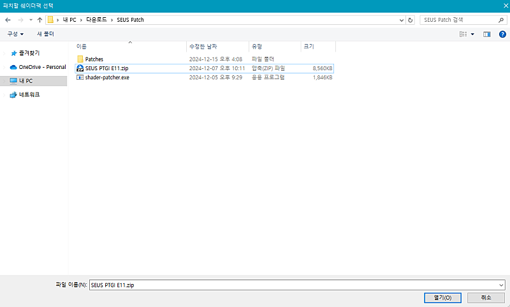Select 내 PC in address breadcrumb
The width and height of the screenshot is (510, 307).
click(x=69, y=20)
